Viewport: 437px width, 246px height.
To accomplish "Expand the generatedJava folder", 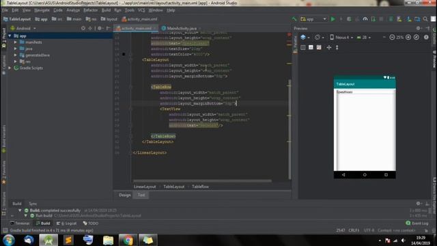I will [15, 55].
